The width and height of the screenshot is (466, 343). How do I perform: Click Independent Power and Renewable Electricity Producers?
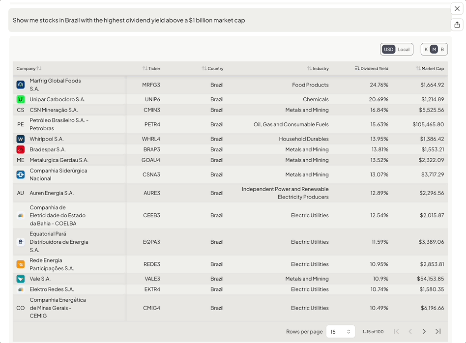(x=285, y=193)
